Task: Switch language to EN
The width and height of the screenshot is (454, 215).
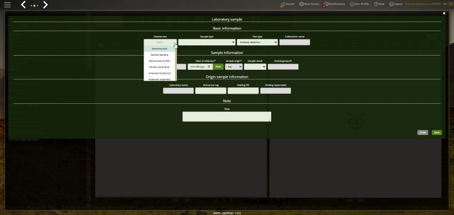Action: pos(450,4)
